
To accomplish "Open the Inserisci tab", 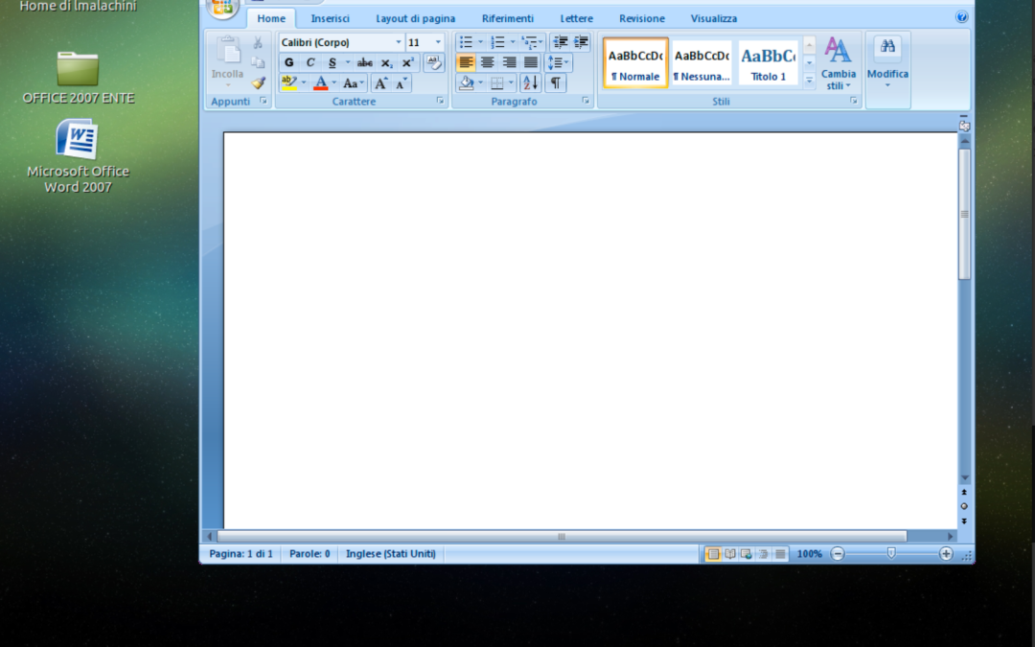I will click(x=330, y=18).
